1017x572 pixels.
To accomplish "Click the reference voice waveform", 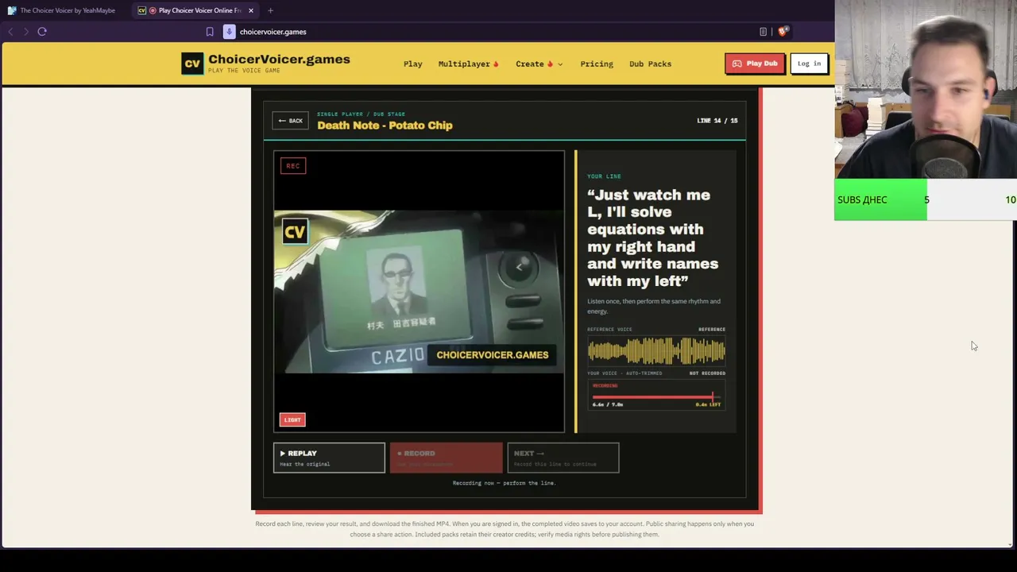I will pos(656,350).
